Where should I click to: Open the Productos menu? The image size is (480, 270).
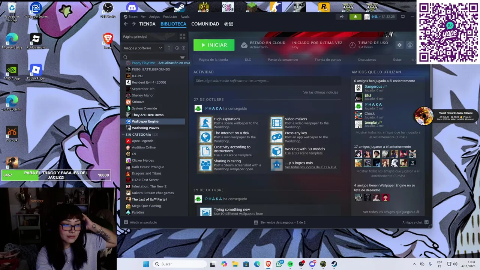(x=170, y=16)
